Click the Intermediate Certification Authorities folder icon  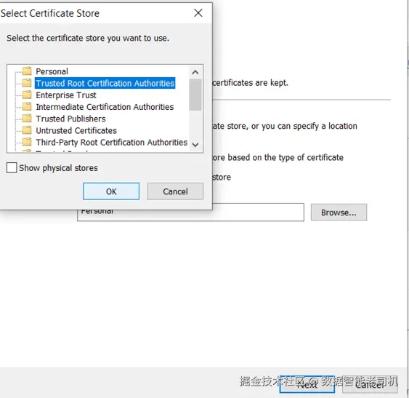27,106
